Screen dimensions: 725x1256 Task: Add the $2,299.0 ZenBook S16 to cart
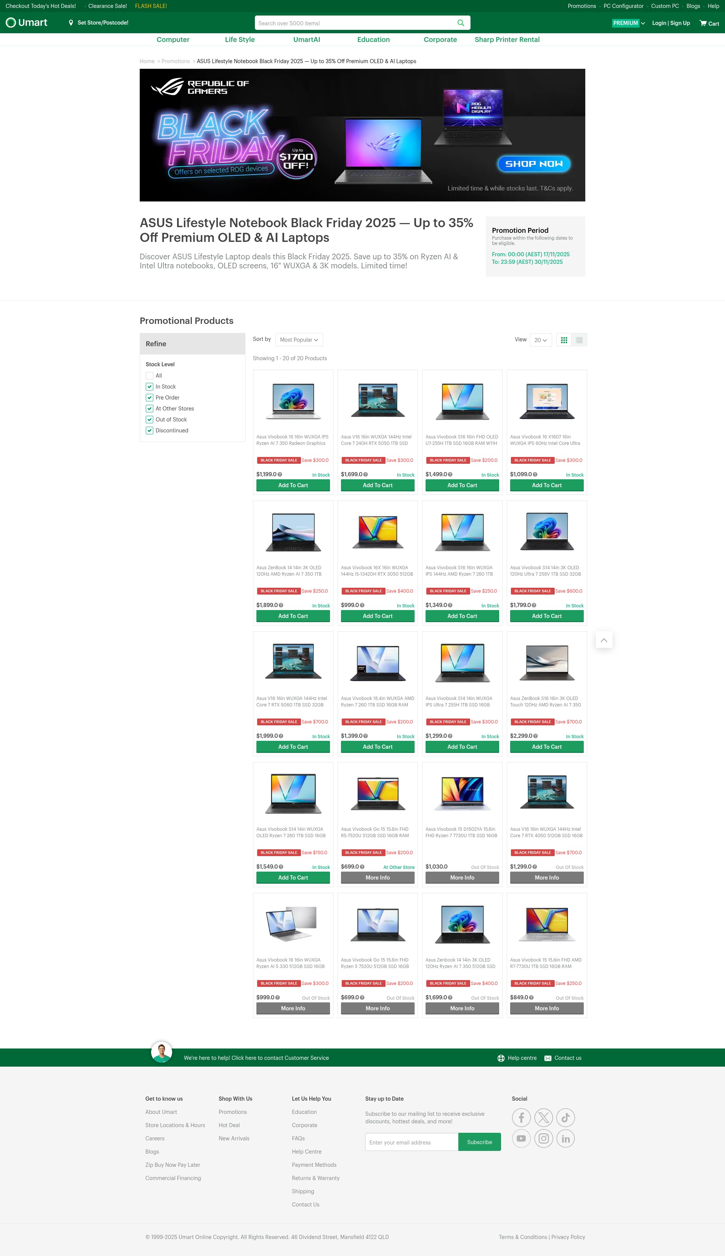coord(547,747)
